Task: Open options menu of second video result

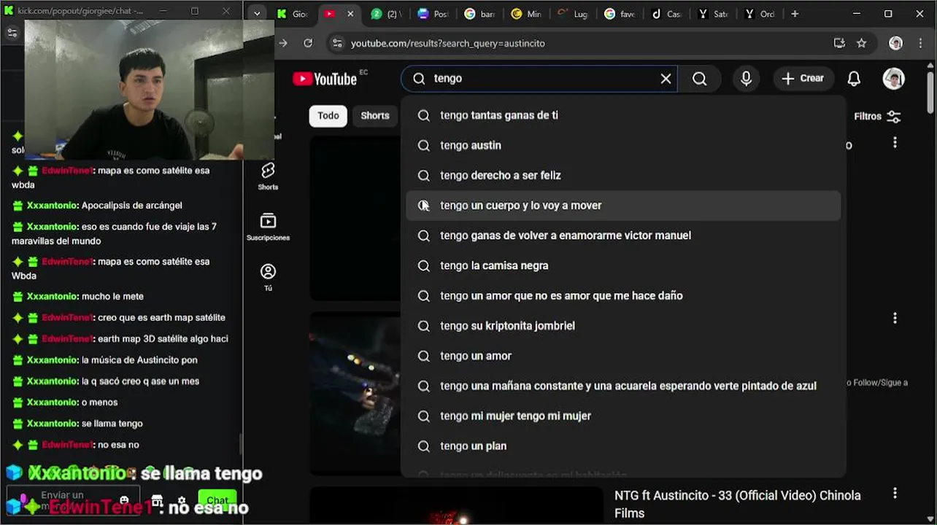Action: click(895, 318)
